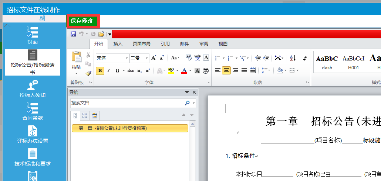This screenshot has height=181, width=381.
Task: Apply distributed alignment to paragraph
Action: point(253,70)
